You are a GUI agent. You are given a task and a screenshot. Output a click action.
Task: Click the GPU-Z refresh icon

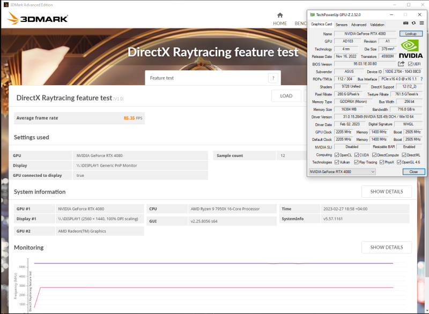(414, 24)
